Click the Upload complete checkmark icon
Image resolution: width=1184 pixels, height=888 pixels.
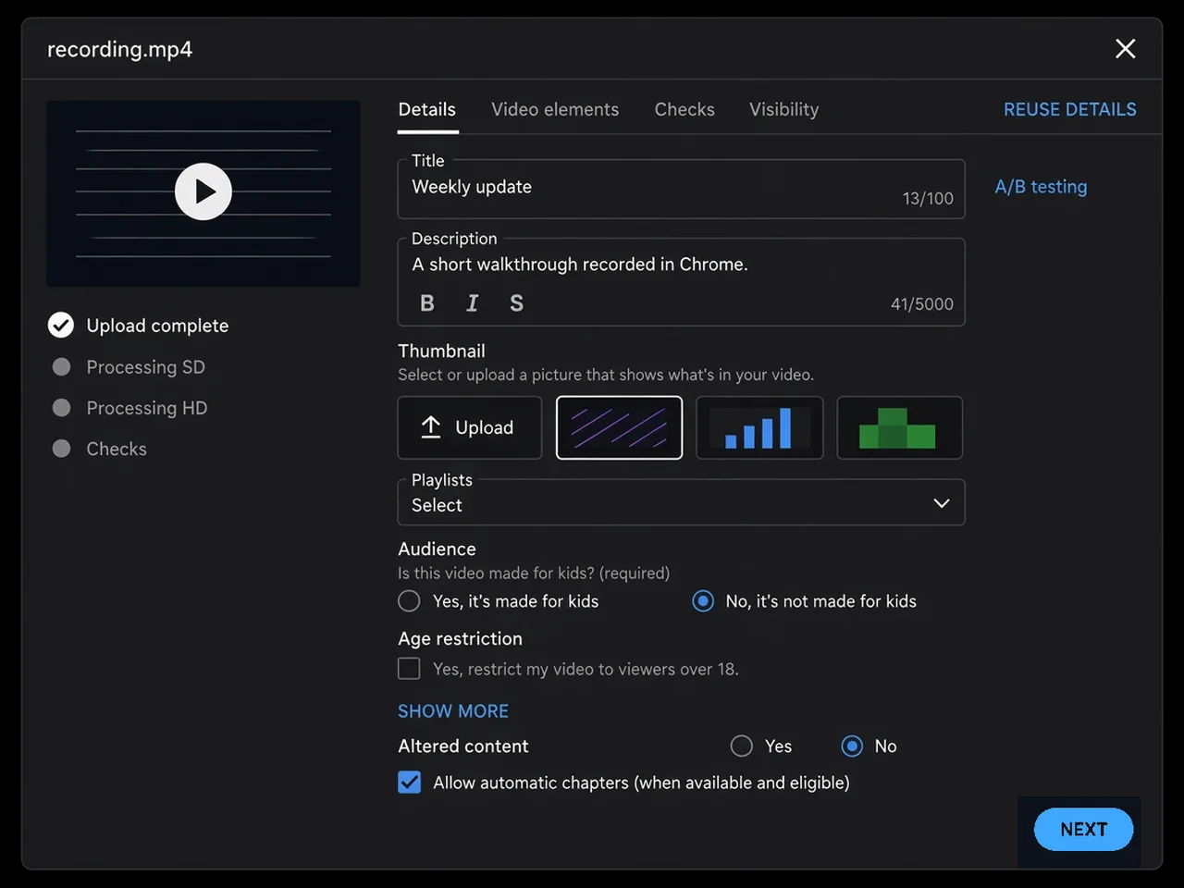[x=61, y=325]
